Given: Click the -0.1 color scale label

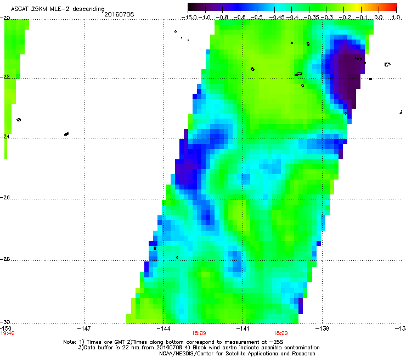Looking at the screenshot, I should point(362,18).
